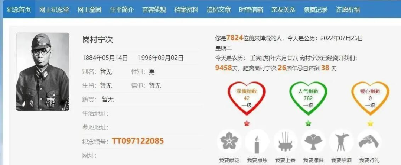Open the 网上纪念堂 tab
This screenshot has width=401, height=165.
click(54, 10)
